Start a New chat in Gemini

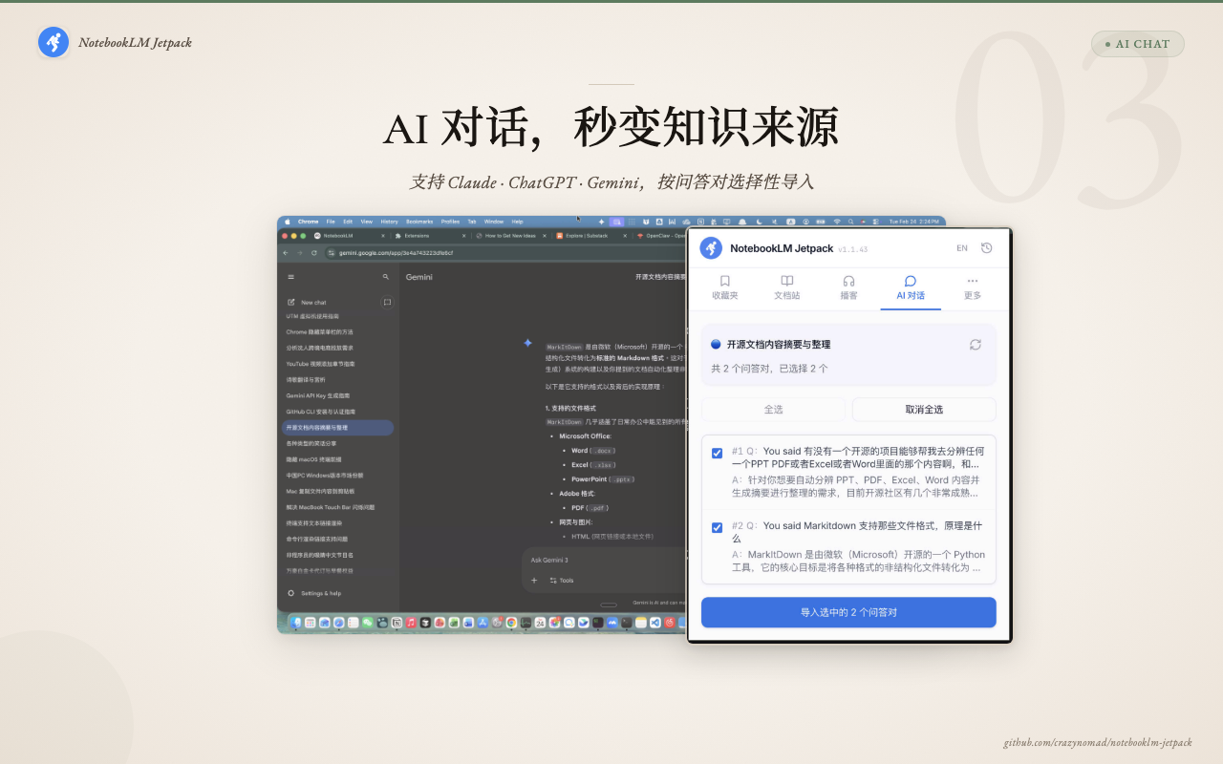pyautogui.click(x=308, y=302)
